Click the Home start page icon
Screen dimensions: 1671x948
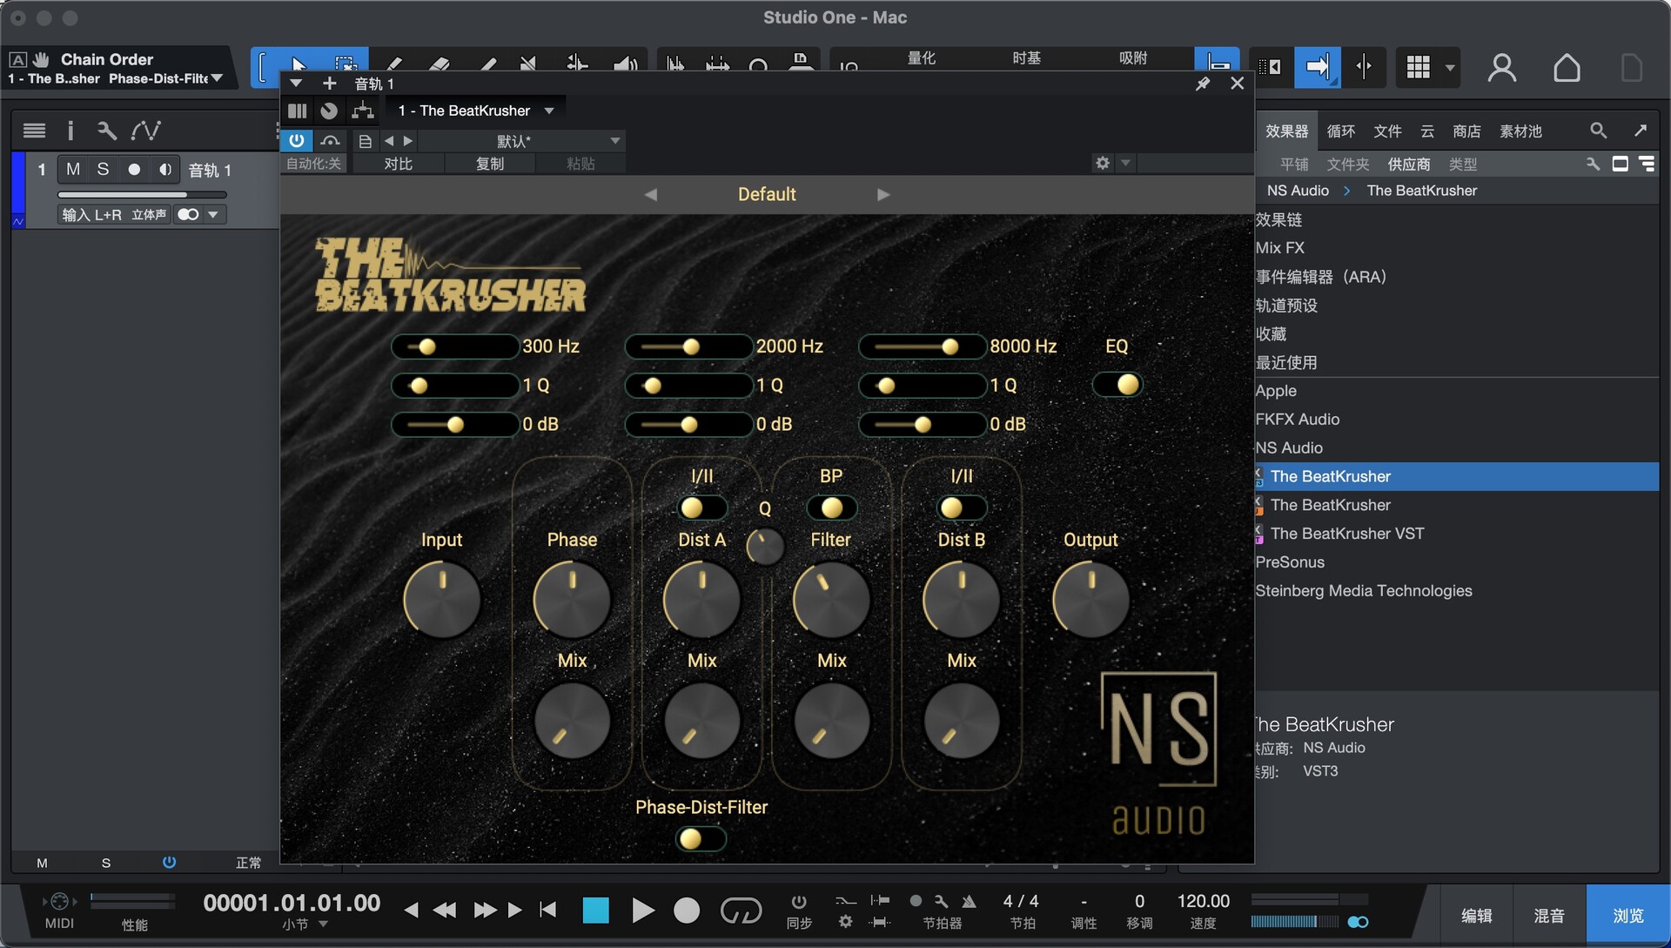point(1567,68)
